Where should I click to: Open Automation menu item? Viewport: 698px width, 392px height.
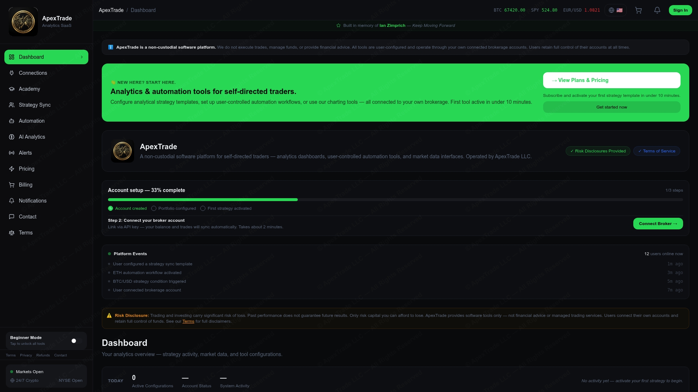[x=46, y=121]
